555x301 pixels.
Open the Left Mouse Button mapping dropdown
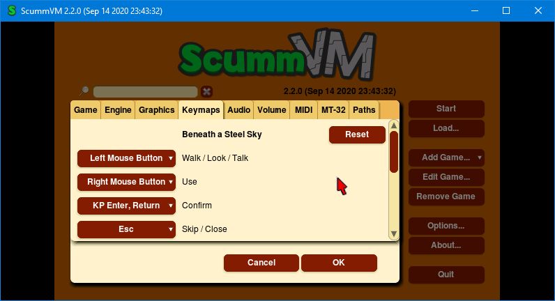click(126, 158)
